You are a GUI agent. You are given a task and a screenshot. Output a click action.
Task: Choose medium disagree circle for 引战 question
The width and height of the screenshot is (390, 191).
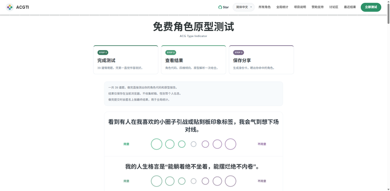coord(217,144)
